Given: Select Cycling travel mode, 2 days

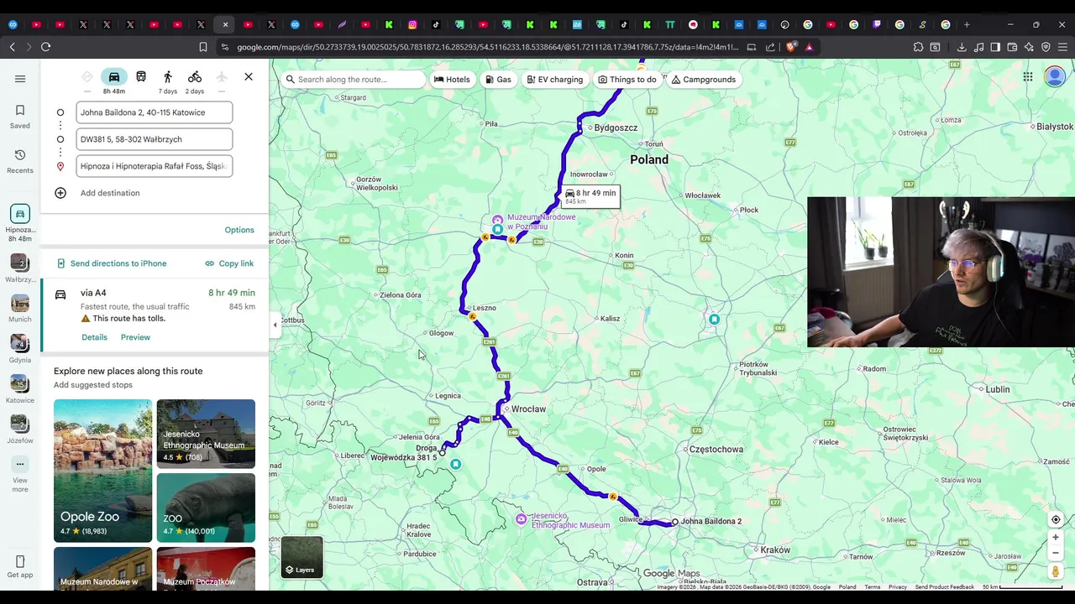Looking at the screenshot, I should coord(195,81).
